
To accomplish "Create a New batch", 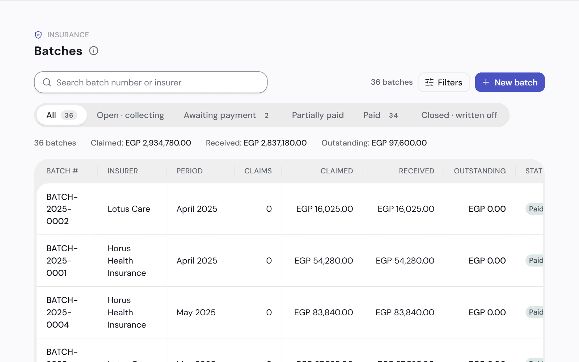I will (x=510, y=82).
